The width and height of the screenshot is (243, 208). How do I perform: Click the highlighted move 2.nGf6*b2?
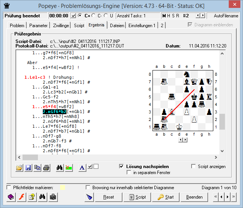[54, 112]
